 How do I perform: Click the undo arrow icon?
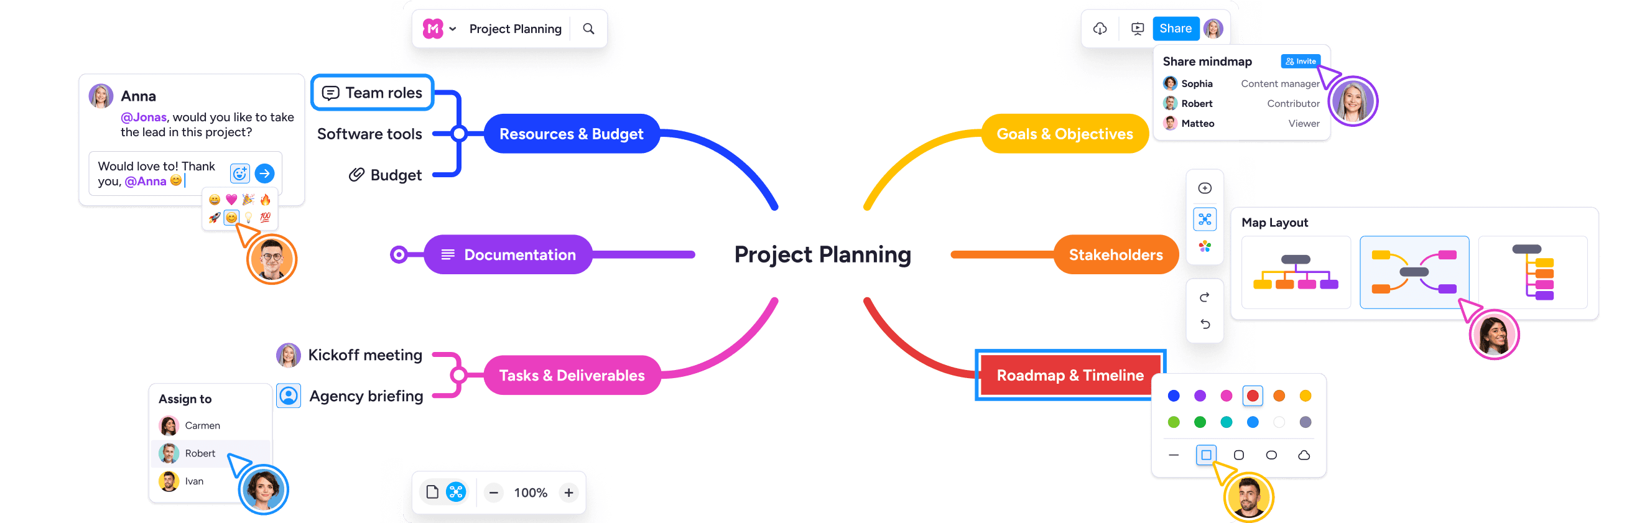point(1205,324)
